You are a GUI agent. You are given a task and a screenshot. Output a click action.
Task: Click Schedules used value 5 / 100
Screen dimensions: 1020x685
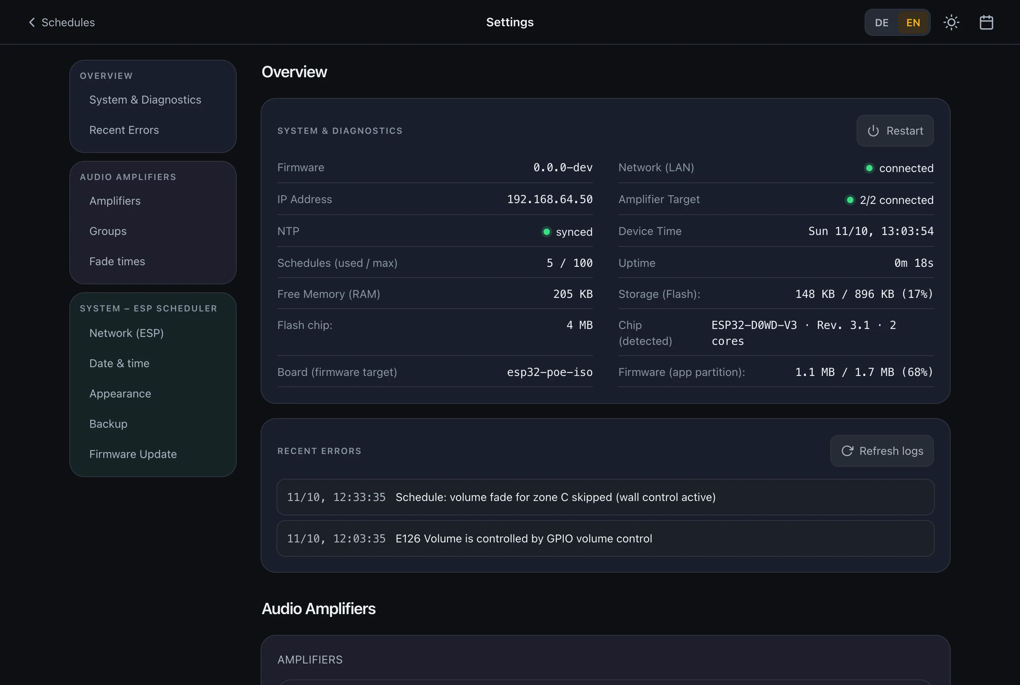[569, 263]
